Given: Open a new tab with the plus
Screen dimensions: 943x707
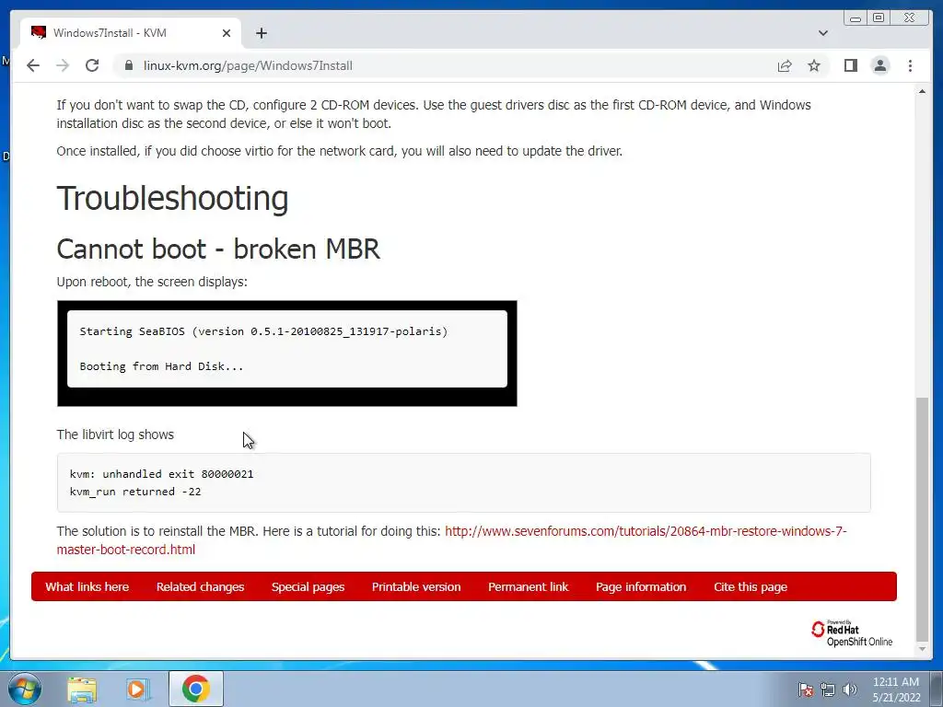Looking at the screenshot, I should pos(261,33).
